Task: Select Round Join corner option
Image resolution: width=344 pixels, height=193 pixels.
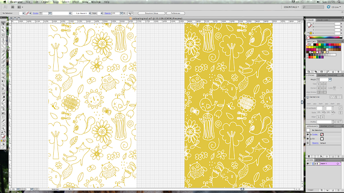Action: pyautogui.click(x=321, y=88)
